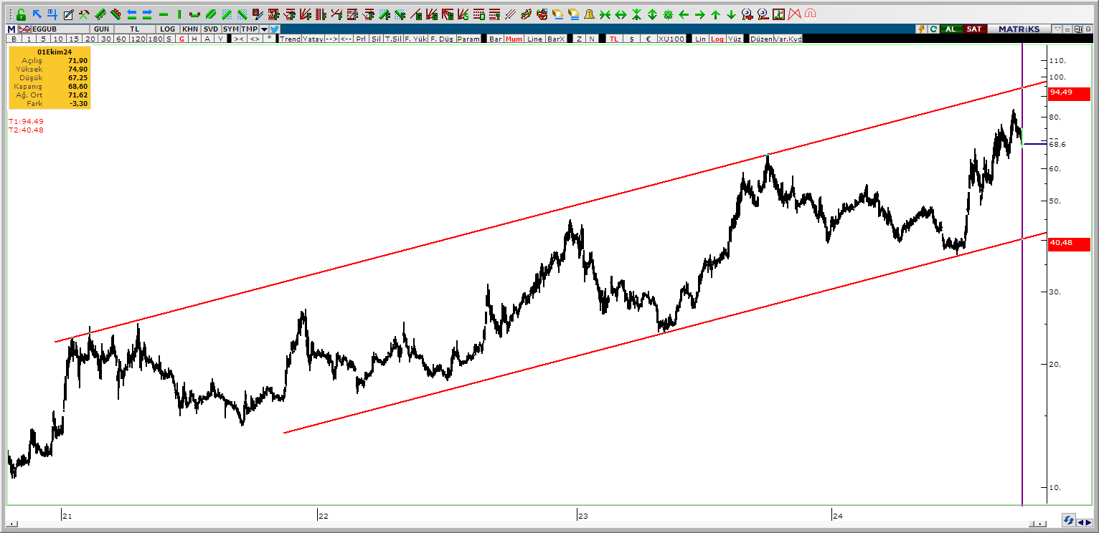Click the green C refresh icon

(933, 29)
